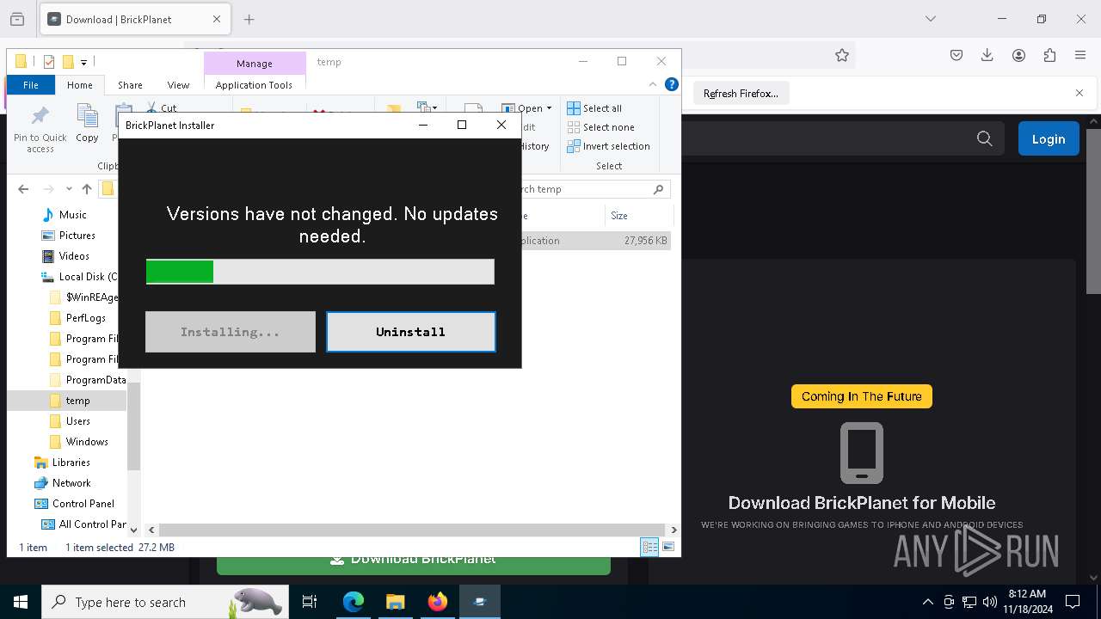The height and width of the screenshot is (619, 1101).
Task: Open Microsoft Edge from taskbar
Action: click(354, 602)
